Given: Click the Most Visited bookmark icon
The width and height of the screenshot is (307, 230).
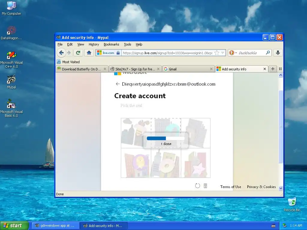Looking at the screenshot, I should tap(59, 62).
